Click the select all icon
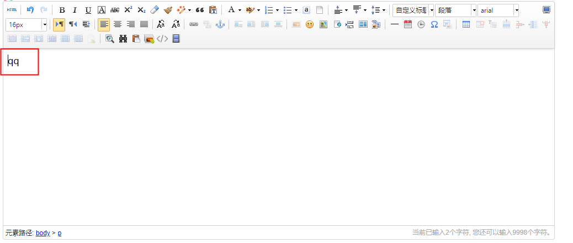The width and height of the screenshot is (573, 243). pyautogui.click(x=306, y=10)
